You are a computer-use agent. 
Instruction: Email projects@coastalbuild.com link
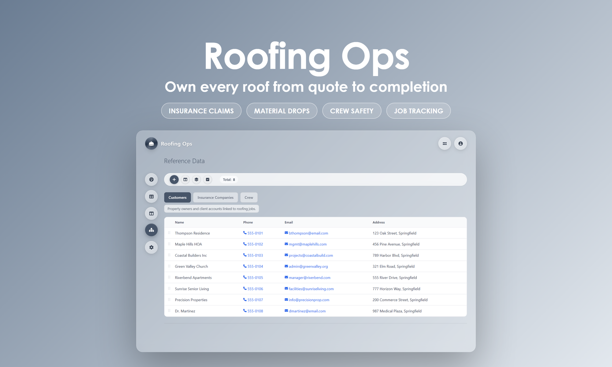(x=311, y=255)
